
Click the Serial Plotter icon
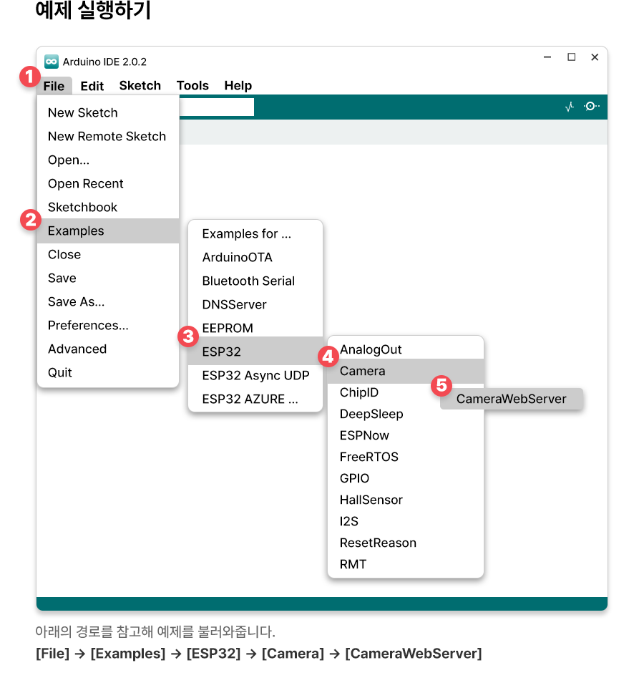570,107
